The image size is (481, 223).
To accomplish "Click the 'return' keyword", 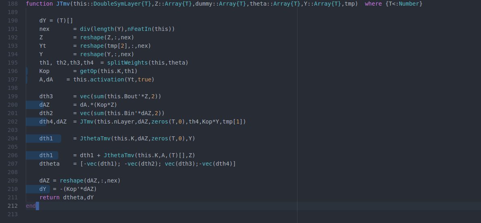I will point(50,197).
